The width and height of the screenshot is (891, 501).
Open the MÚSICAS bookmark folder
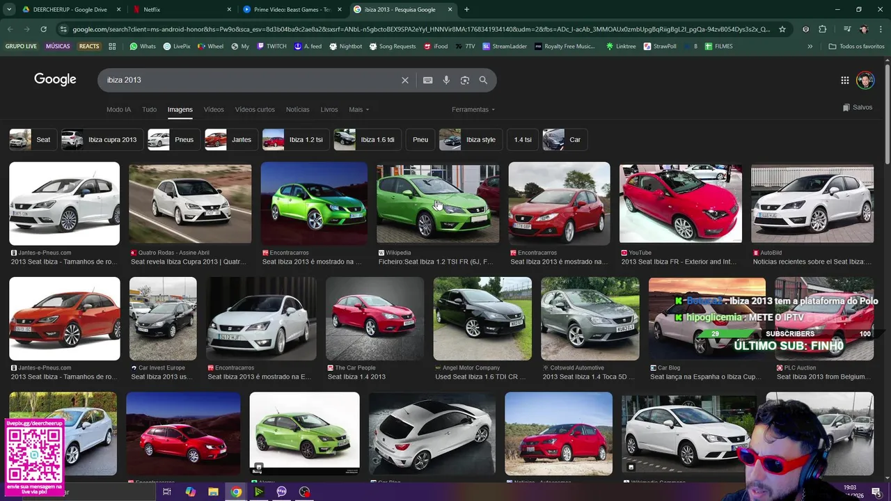(58, 46)
